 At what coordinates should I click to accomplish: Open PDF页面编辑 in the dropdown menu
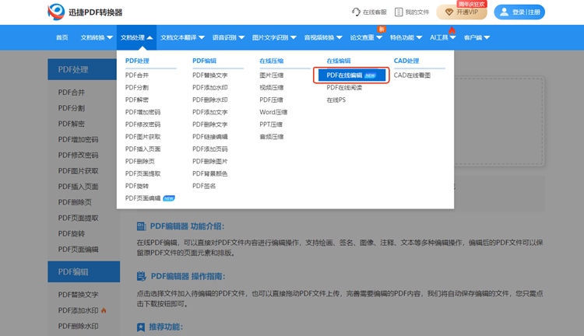(x=142, y=198)
